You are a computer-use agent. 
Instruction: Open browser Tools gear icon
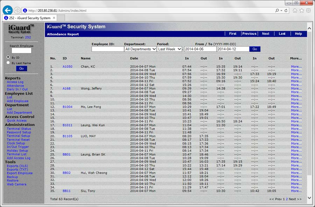coord(308,10)
